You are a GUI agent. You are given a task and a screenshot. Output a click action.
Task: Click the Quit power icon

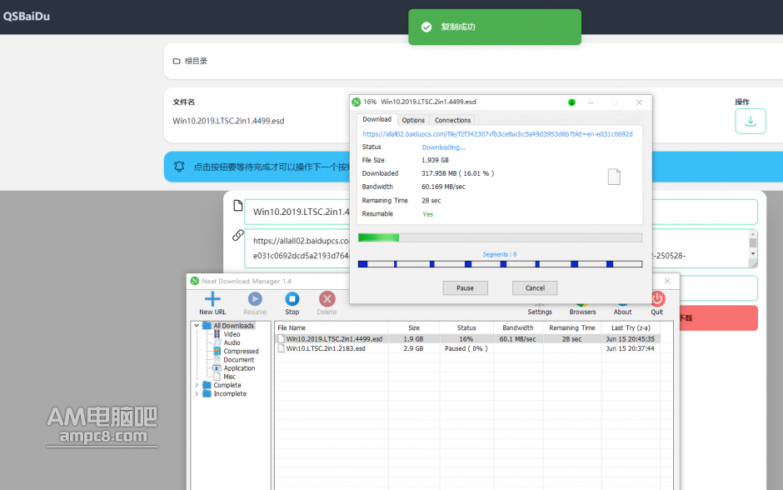(658, 298)
